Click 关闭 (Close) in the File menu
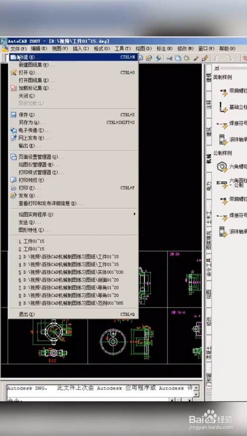This screenshot has height=436, width=247. click(x=74, y=96)
